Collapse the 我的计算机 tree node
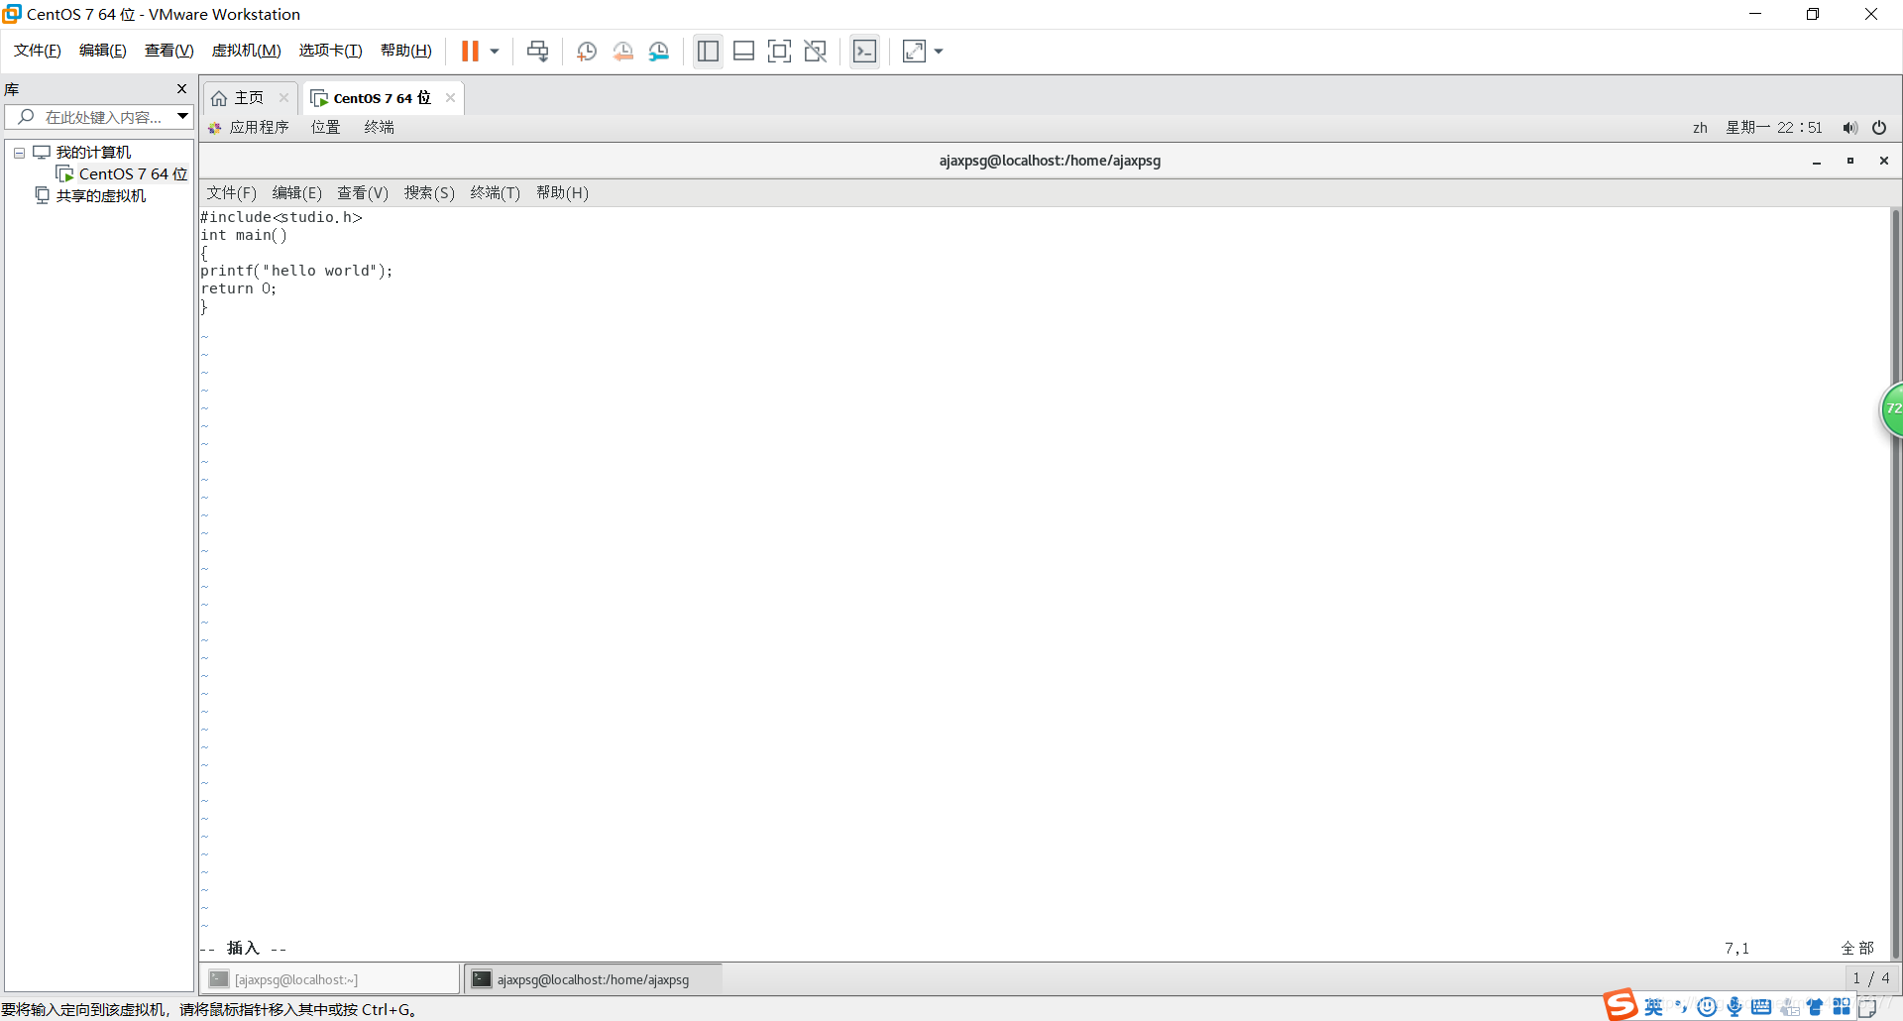This screenshot has width=1903, height=1021. coord(19,153)
